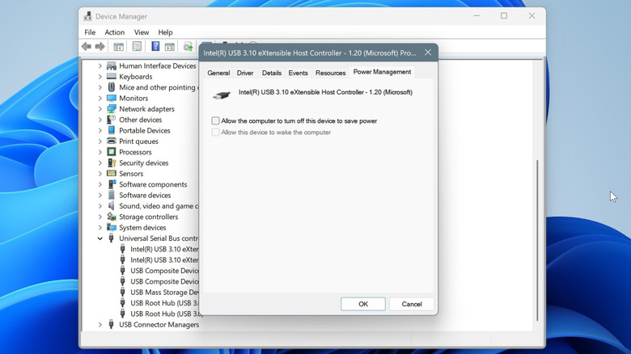Click Show/Hide Action Pane toolbar icon
Screen dimensions: 631x354
(170, 47)
